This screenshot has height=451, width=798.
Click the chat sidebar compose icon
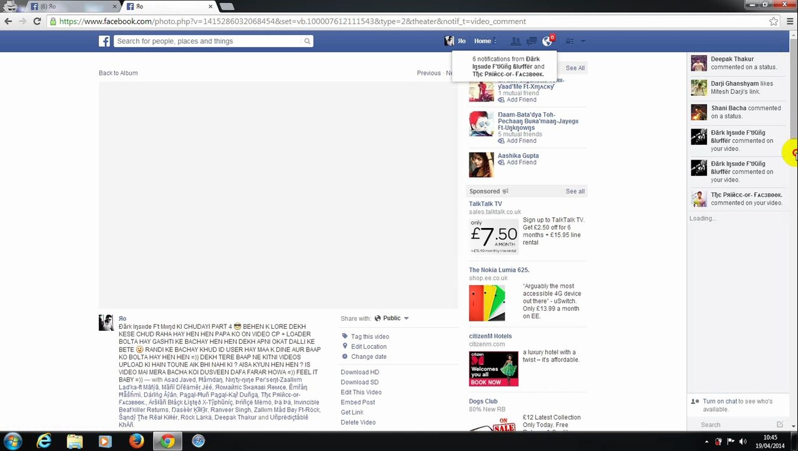(780, 425)
